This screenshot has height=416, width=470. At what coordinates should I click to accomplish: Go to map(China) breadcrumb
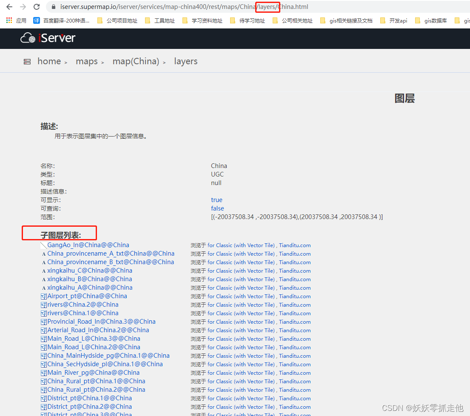point(136,61)
